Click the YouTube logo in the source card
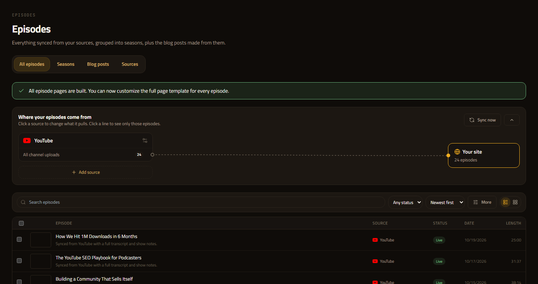538x284 pixels. pyautogui.click(x=27, y=141)
